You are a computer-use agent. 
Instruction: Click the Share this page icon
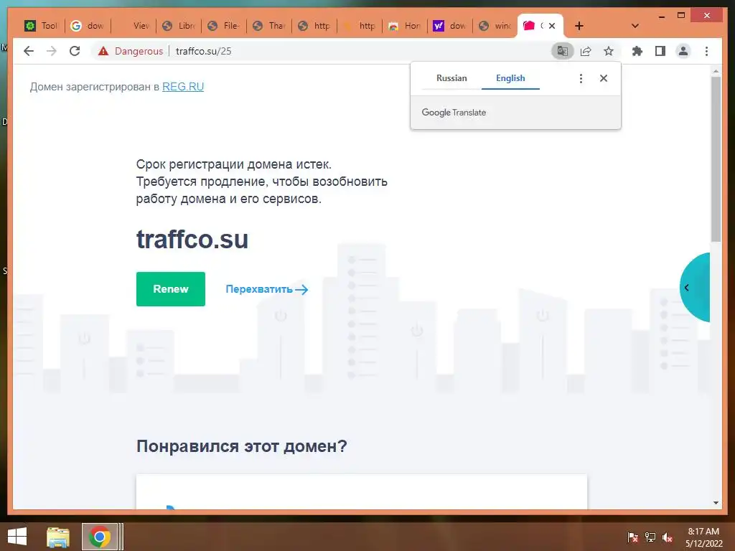tap(586, 51)
